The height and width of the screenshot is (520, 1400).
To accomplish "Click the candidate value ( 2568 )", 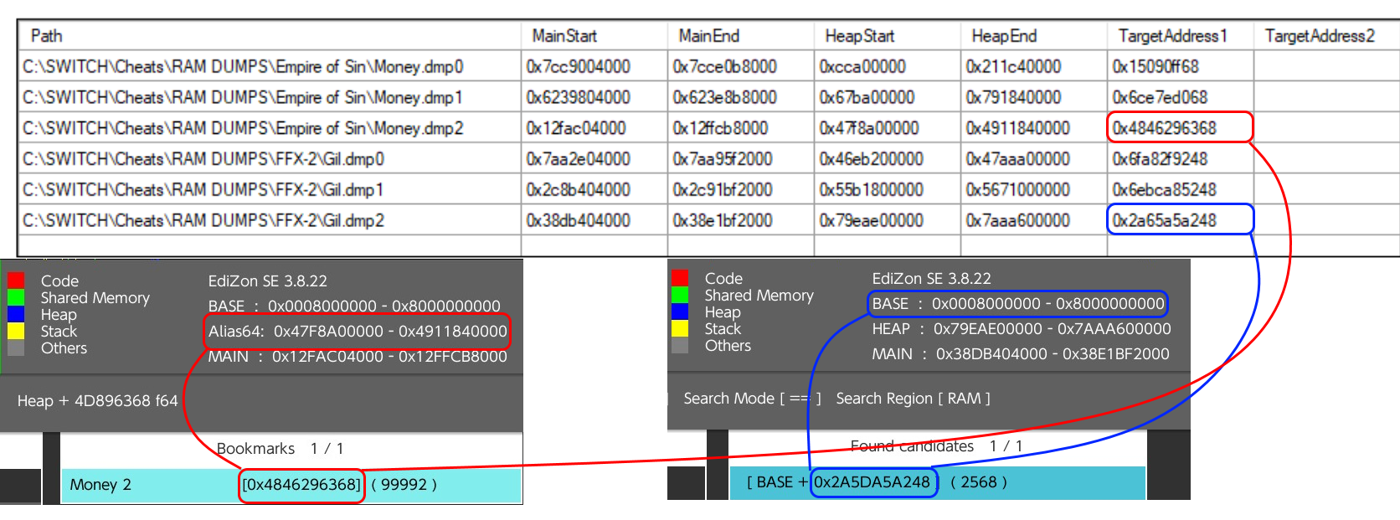I will click(x=979, y=482).
